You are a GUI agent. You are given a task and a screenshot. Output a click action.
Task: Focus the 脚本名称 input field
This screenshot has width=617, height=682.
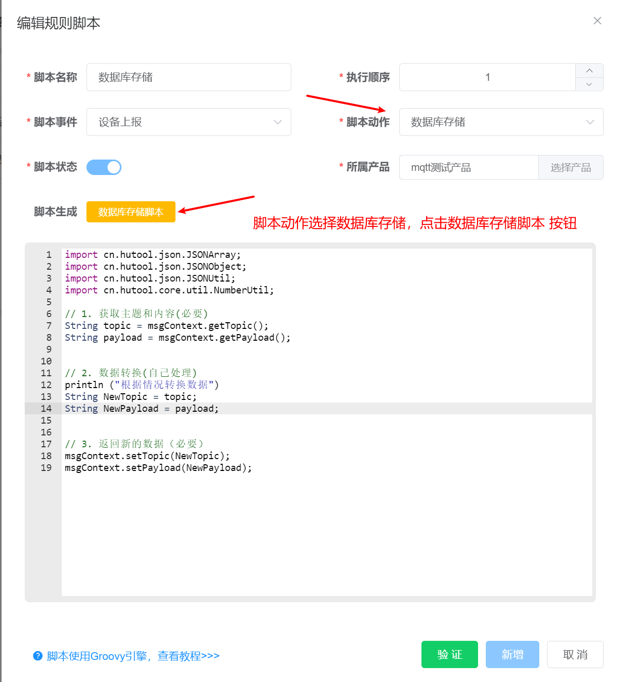pos(188,77)
